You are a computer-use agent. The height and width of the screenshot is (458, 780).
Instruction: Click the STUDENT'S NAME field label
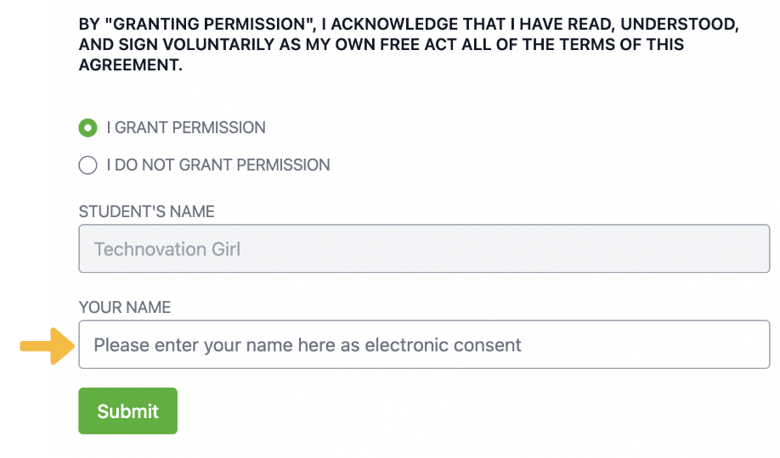pos(146,212)
